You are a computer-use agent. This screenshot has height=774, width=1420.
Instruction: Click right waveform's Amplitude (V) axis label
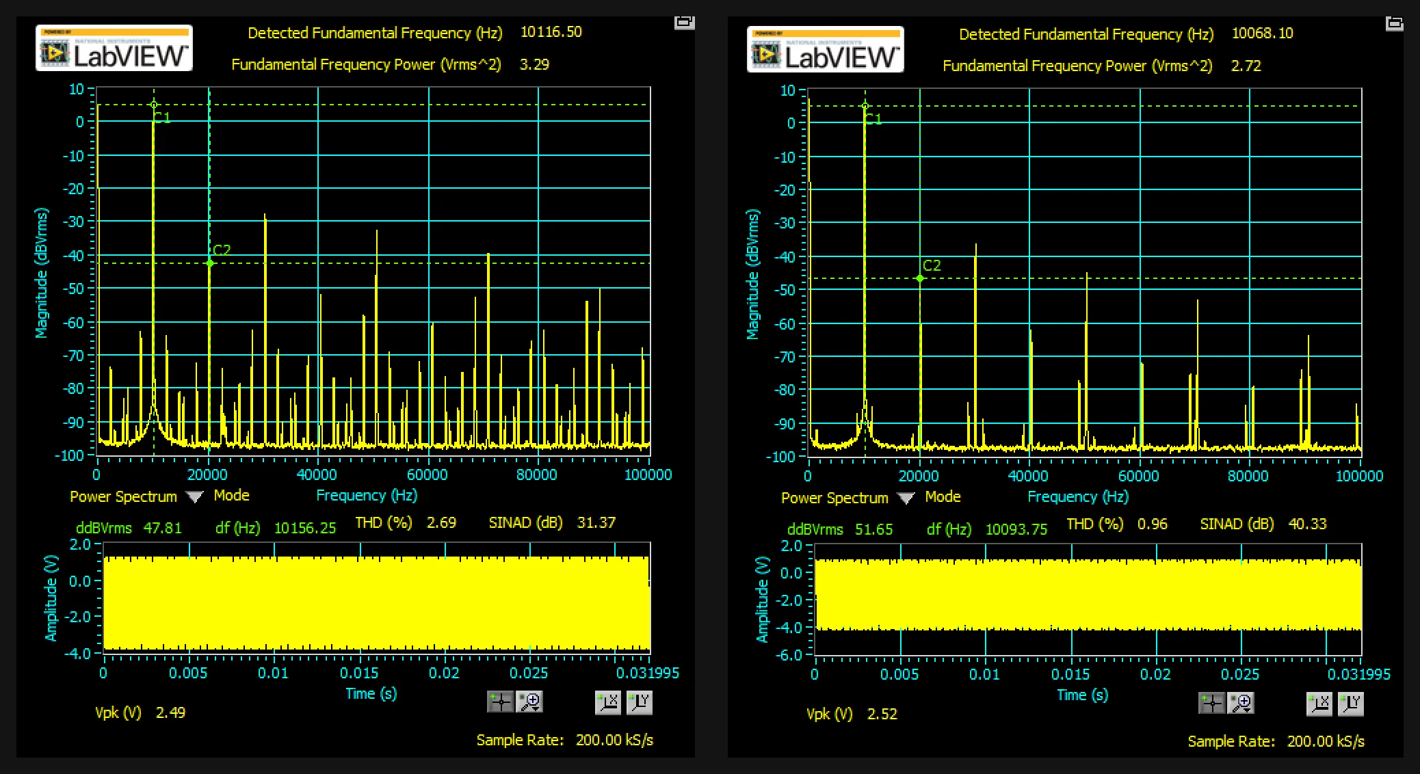click(762, 600)
